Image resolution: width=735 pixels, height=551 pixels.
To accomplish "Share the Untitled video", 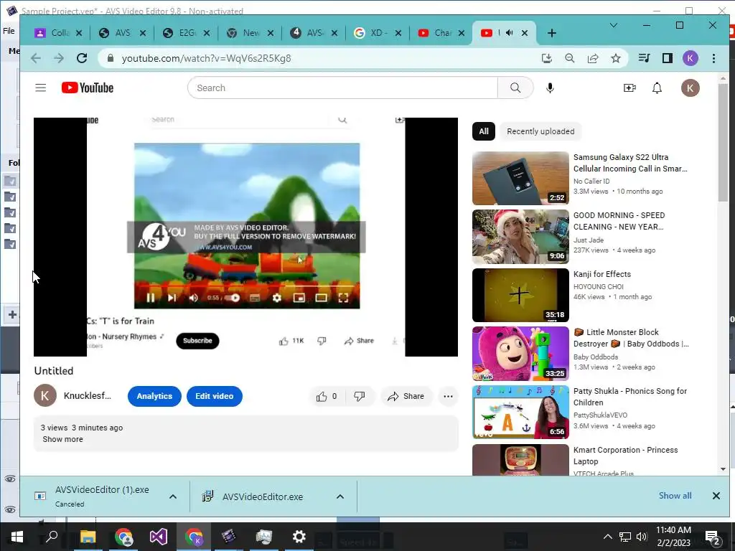I will pyautogui.click(x=406, y=396).
